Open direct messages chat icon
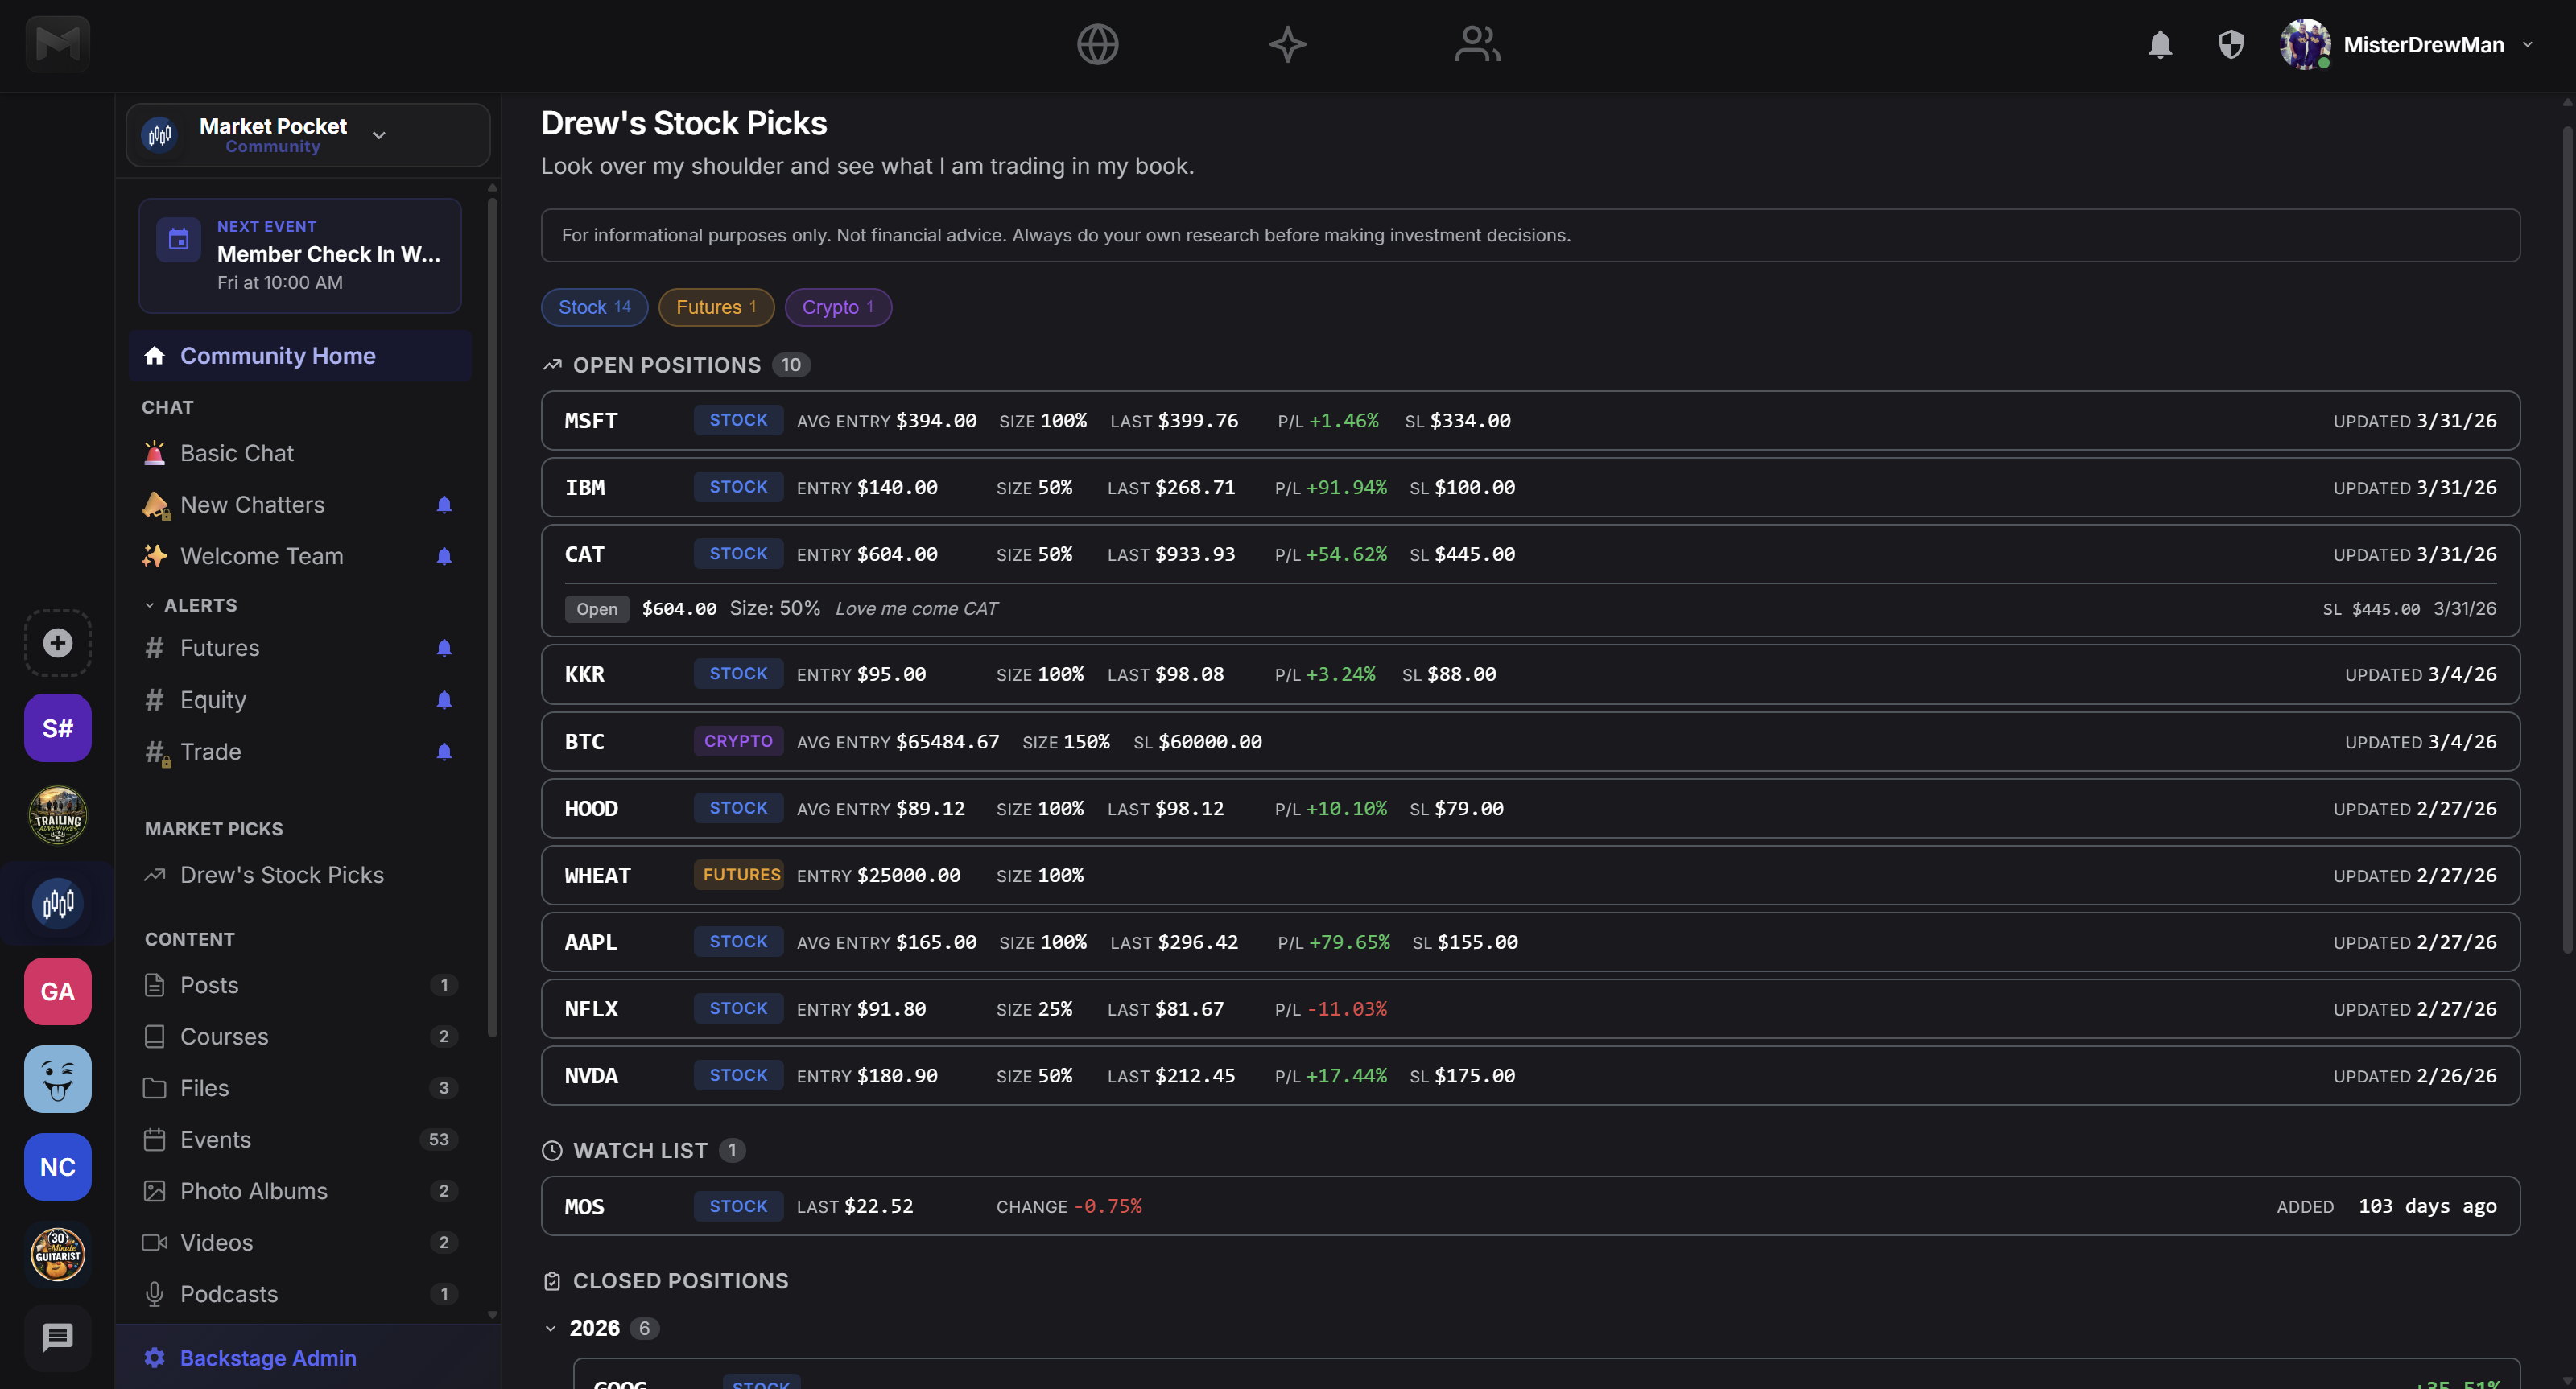Image resolution: width=2576 pixels, height=1389 pixels. [x=57, y=1337]
